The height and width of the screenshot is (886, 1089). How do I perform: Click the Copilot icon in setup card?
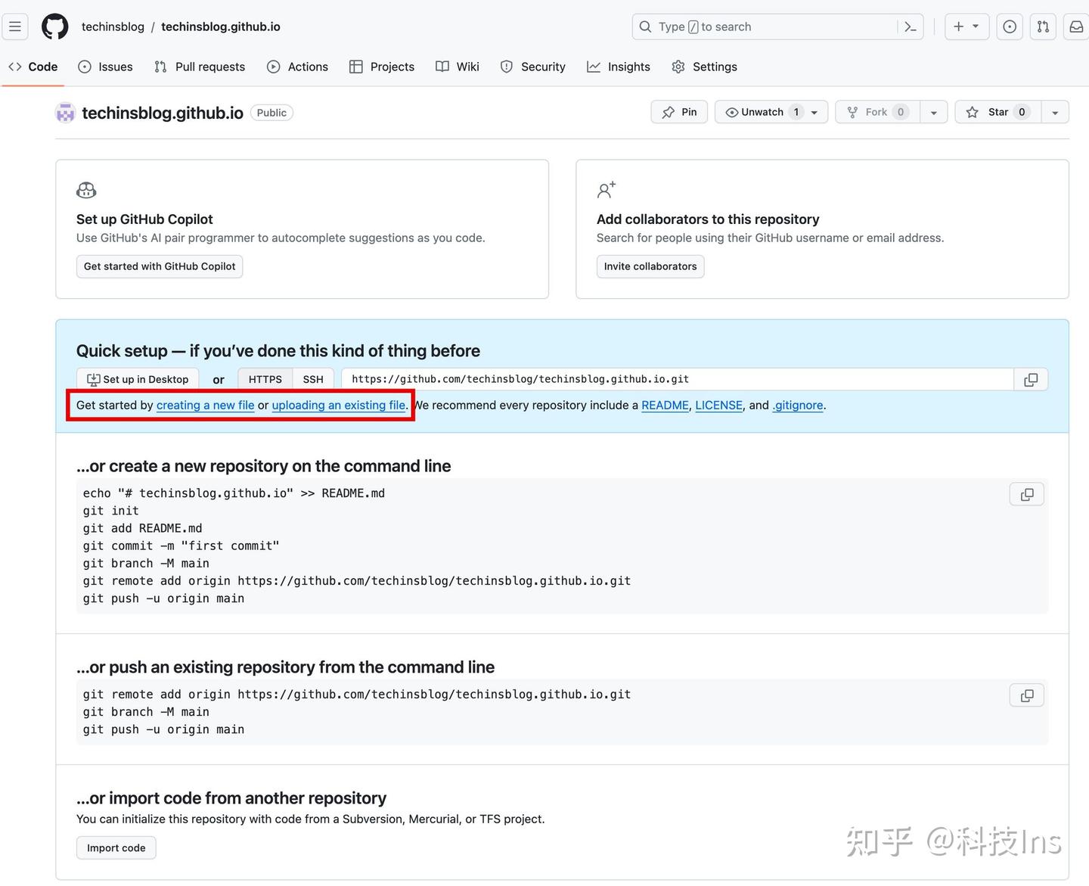click(86, 190)
